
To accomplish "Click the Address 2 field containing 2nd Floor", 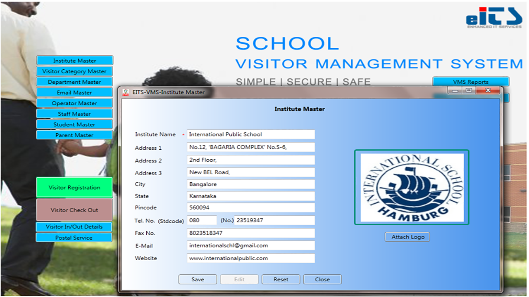I will 251,160.
